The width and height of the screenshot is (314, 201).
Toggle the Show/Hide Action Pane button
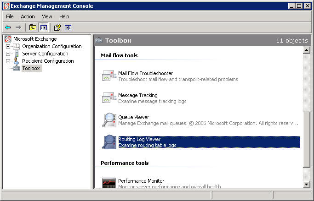coord(68,27)
